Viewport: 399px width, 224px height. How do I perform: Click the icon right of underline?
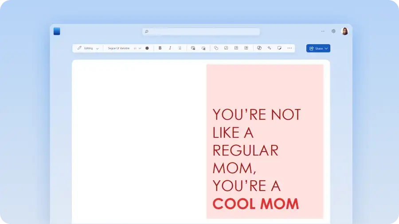193,48
